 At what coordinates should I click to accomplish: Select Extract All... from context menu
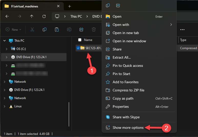(x=122, y=57)
